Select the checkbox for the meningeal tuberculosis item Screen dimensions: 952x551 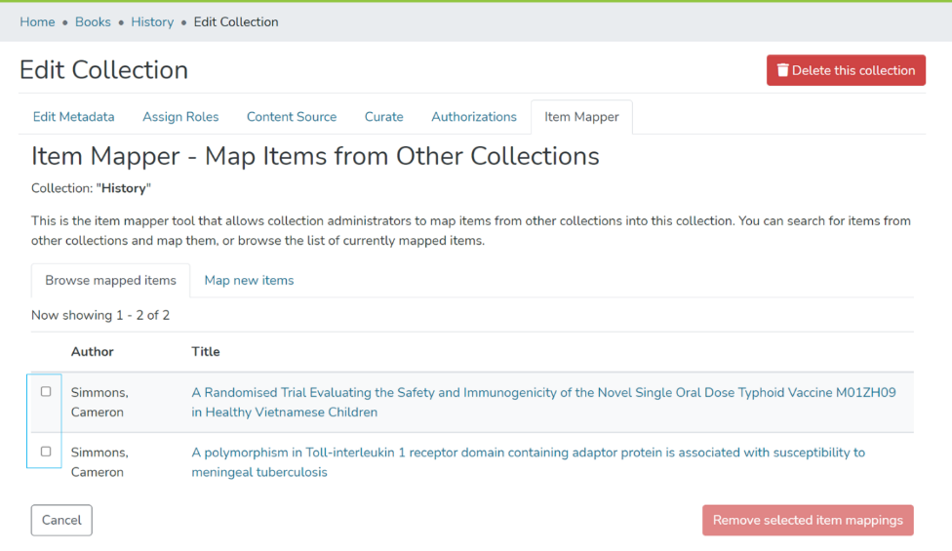pos(46,452)
